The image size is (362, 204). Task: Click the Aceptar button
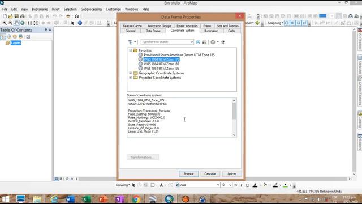click(x=188, y=174)
